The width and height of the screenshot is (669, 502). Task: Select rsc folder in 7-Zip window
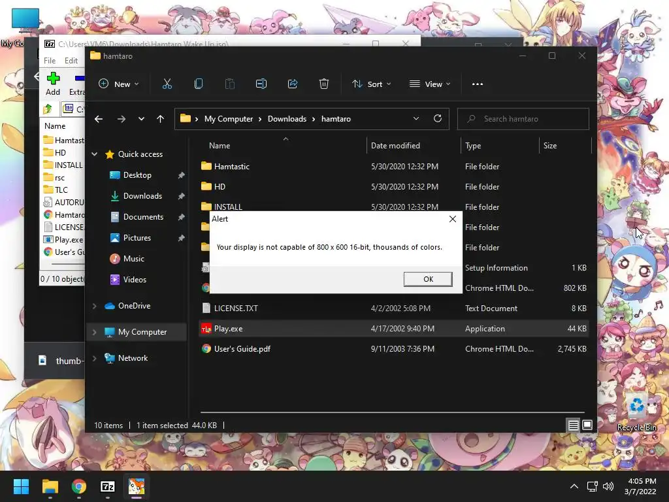[59, 178]
